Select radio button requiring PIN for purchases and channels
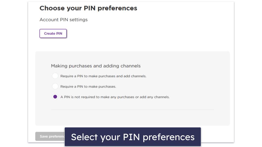262x147 pixels. coord(55,76)
